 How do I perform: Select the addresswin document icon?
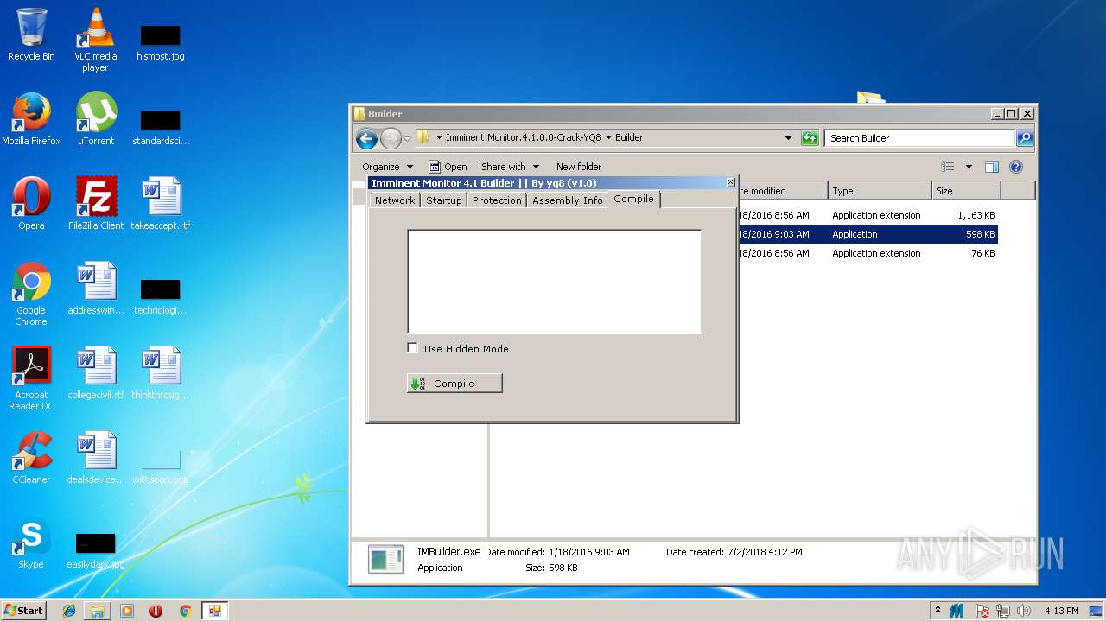click(95, 289)
